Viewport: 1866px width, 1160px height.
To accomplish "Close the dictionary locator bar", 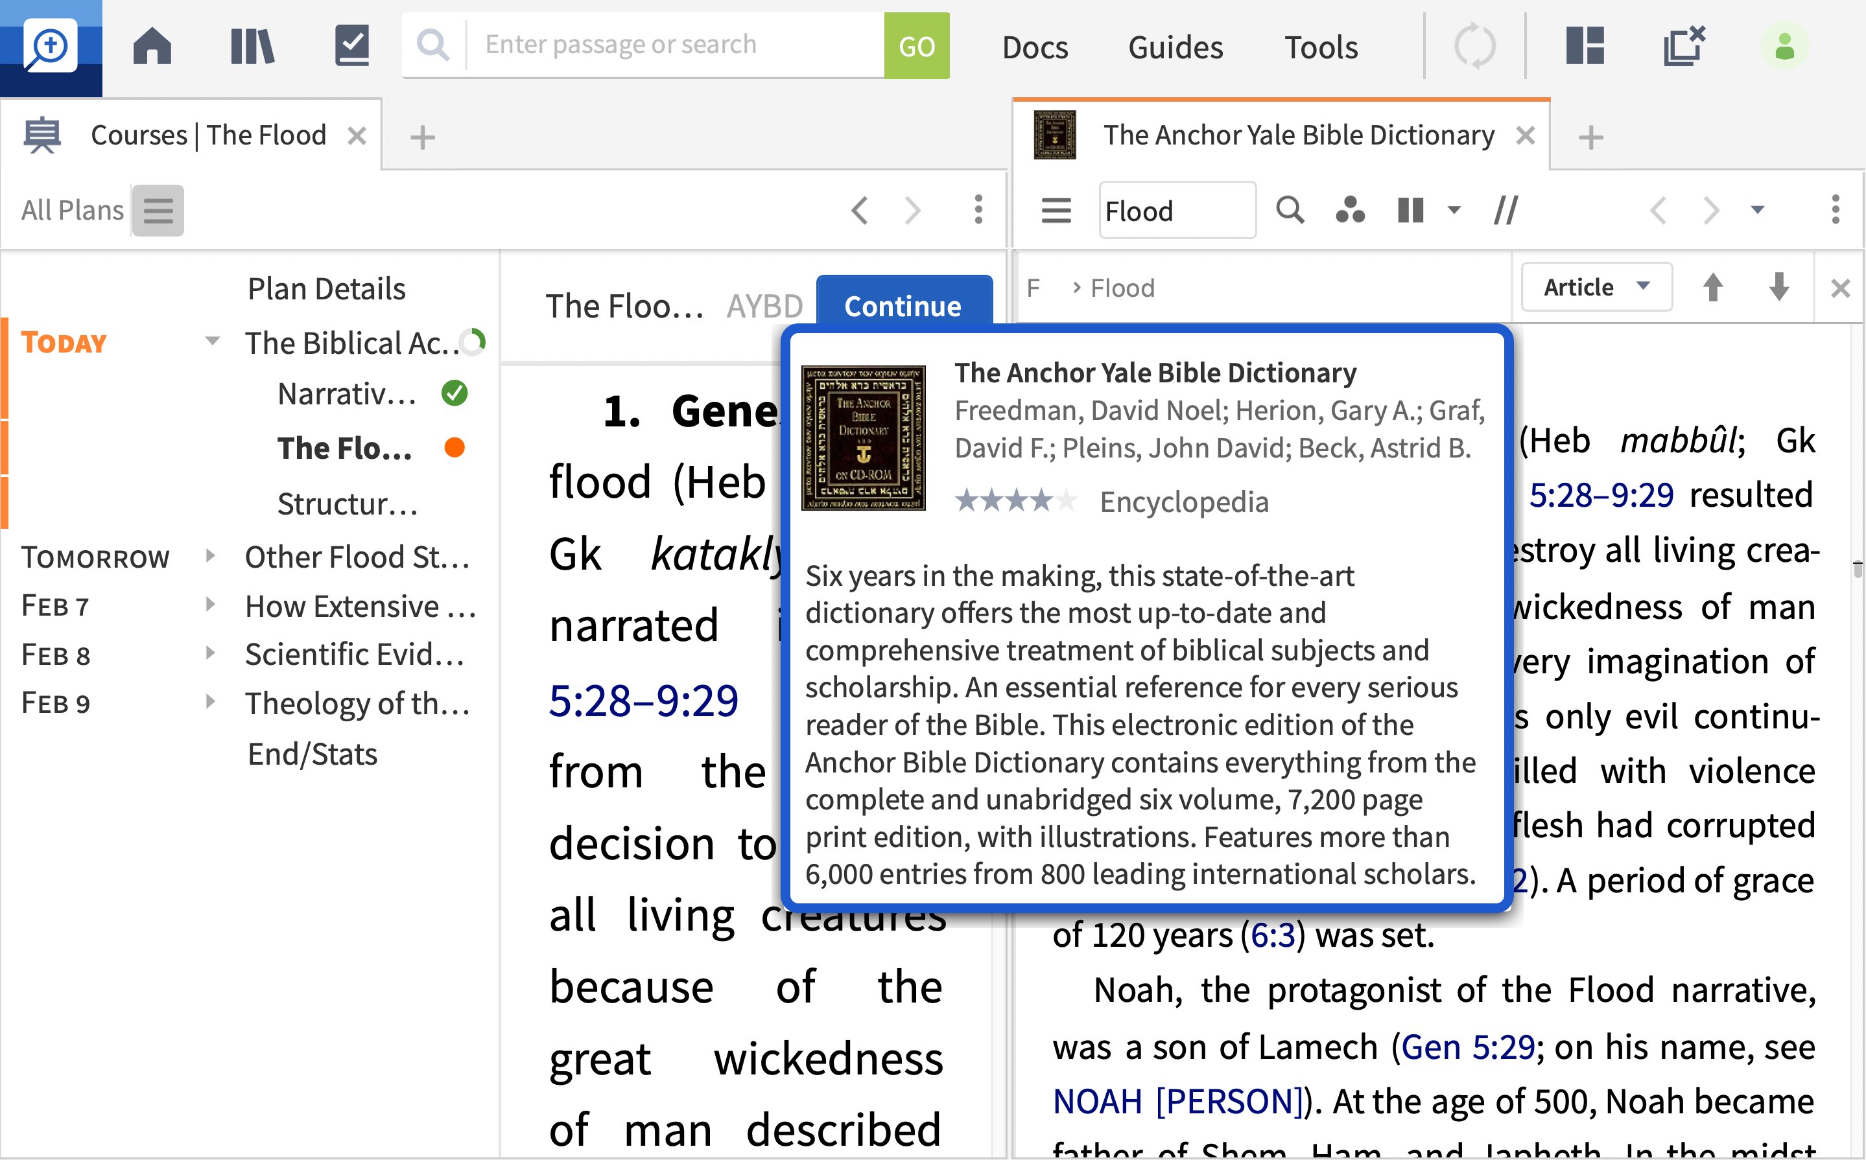I will [1840, 288].
